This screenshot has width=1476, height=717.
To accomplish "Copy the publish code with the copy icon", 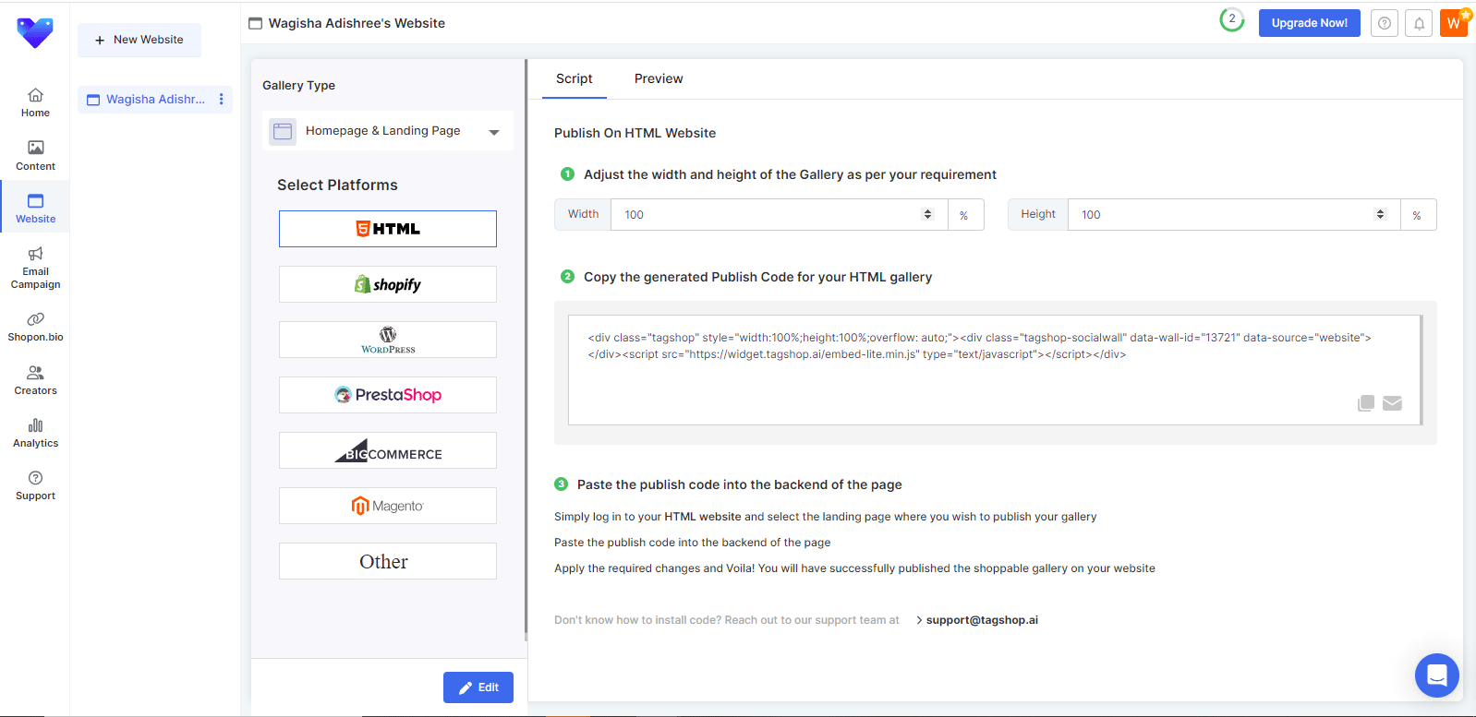I will (x=1366, y=403).
